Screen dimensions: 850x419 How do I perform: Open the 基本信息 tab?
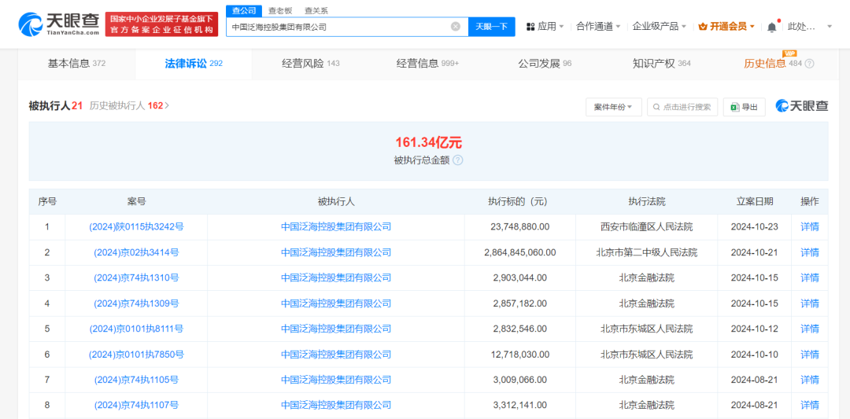[76, 64]
